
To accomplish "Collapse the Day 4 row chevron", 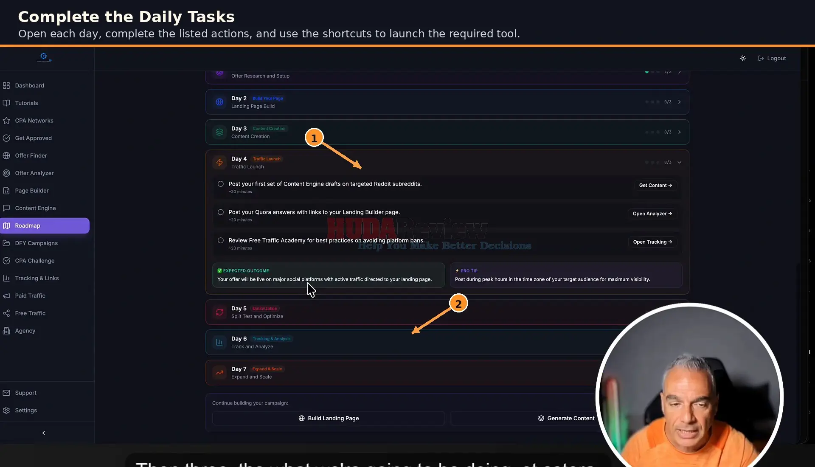I will pyautogui.click(x=680, y=162).
